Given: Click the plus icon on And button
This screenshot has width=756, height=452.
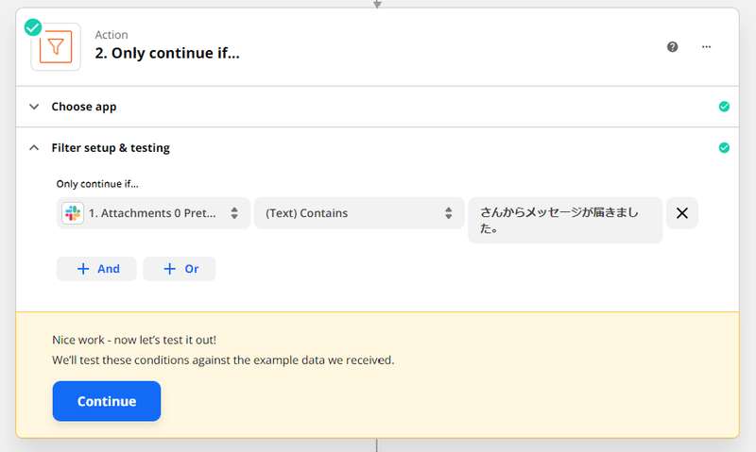Looking at the screenshot, I should coord(83,269).
